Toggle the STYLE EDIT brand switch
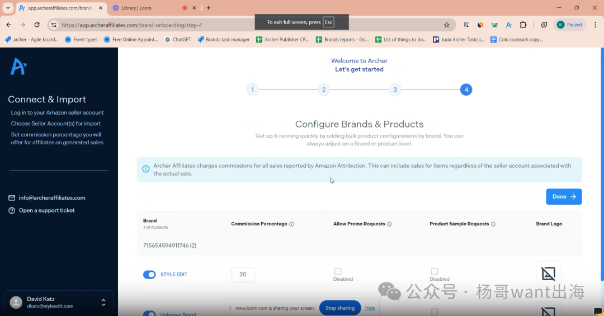 point(149,275)
